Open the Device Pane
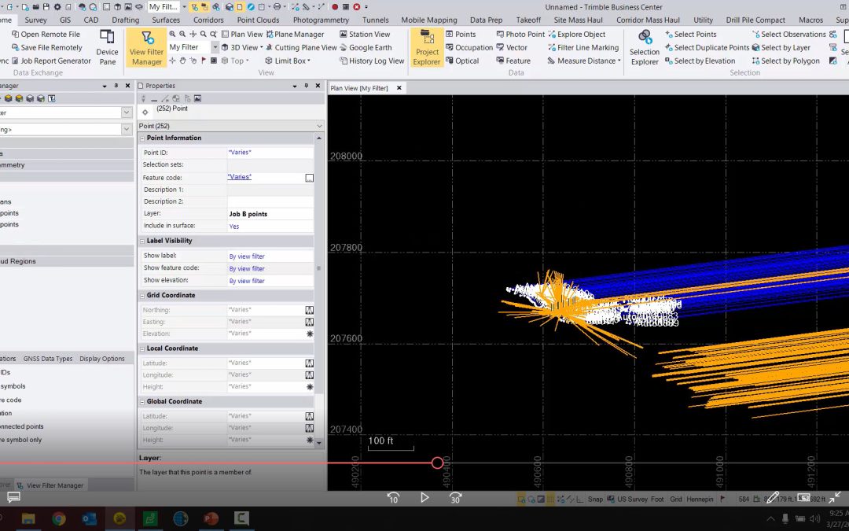The image size is (849, 531). click(107, 48)
